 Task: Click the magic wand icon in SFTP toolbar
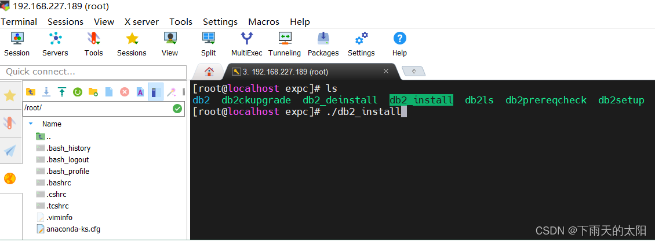[171, 92]
